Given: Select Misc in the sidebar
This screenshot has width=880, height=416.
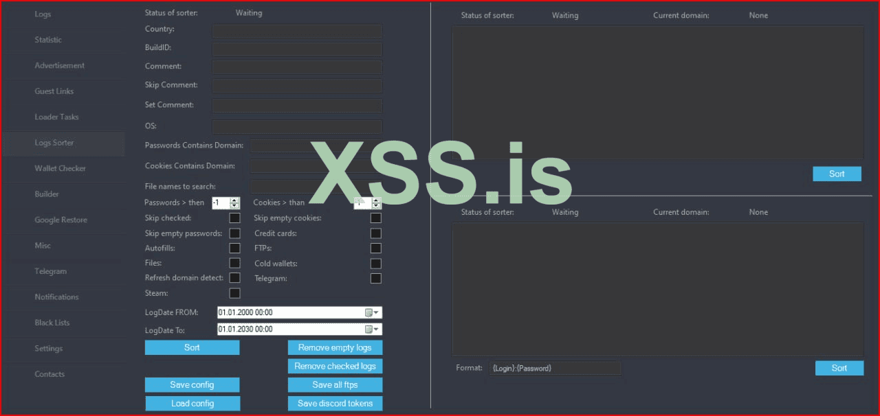Looking at the screenshot, I should click(43, 246).
